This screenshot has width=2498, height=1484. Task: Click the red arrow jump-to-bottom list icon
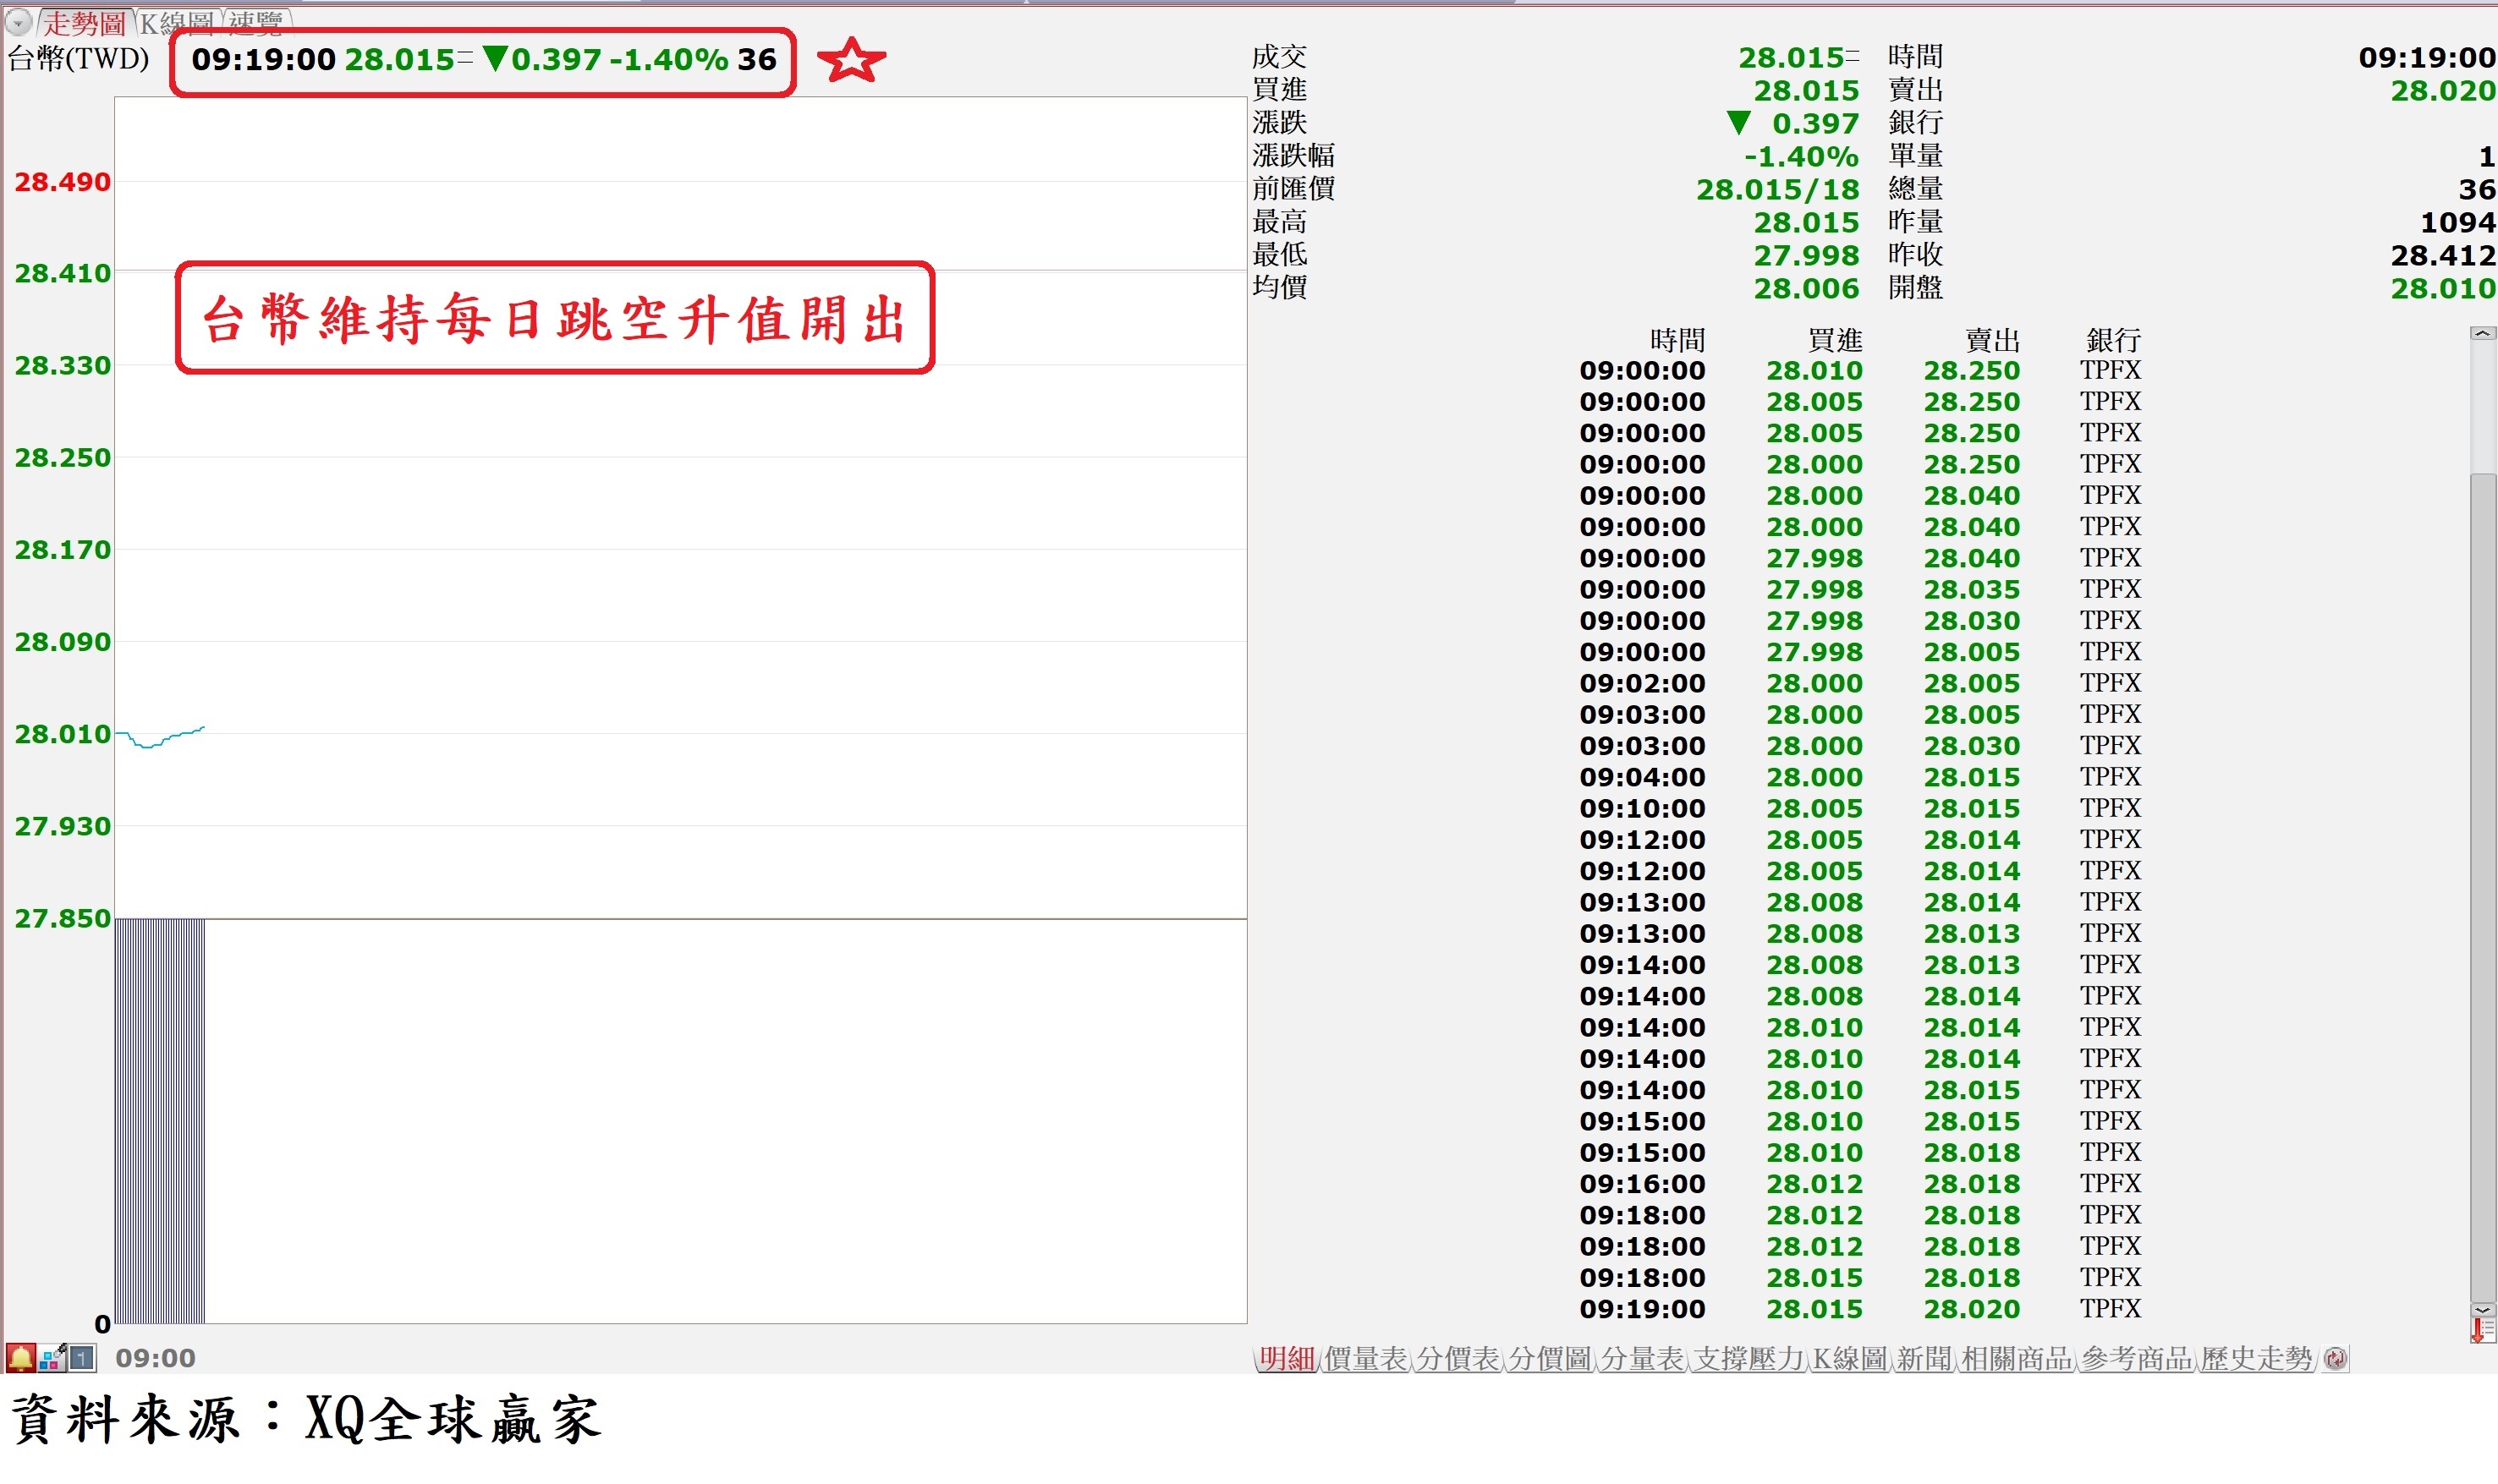(x=2482, y=1330)
